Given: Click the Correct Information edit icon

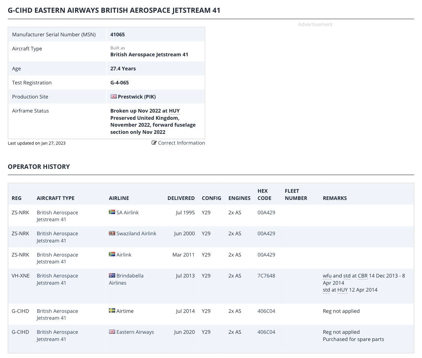Looking at the screenshot, I should coord(154,143).
